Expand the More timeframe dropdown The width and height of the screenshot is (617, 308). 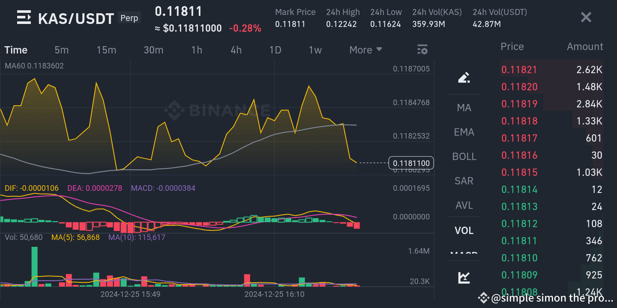[x=365, y=50]
